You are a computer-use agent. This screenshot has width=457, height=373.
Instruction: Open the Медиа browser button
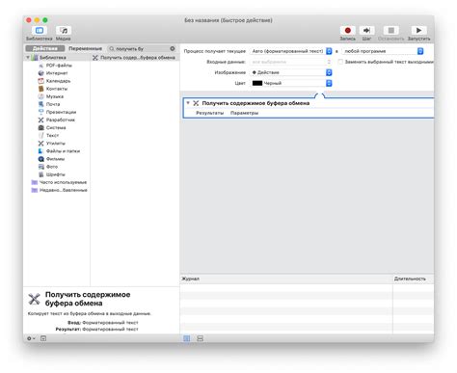click(64, 31)
